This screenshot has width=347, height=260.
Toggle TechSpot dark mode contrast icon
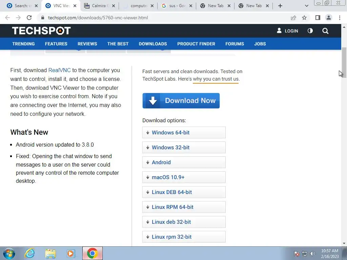pyautogui.click(x=310, y=31)
